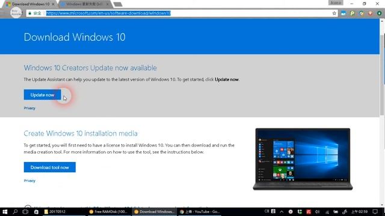The width and height of the screenshot is (385, 216).
Task: Close the Download Windows 10 tab
Action: [54, 4]
